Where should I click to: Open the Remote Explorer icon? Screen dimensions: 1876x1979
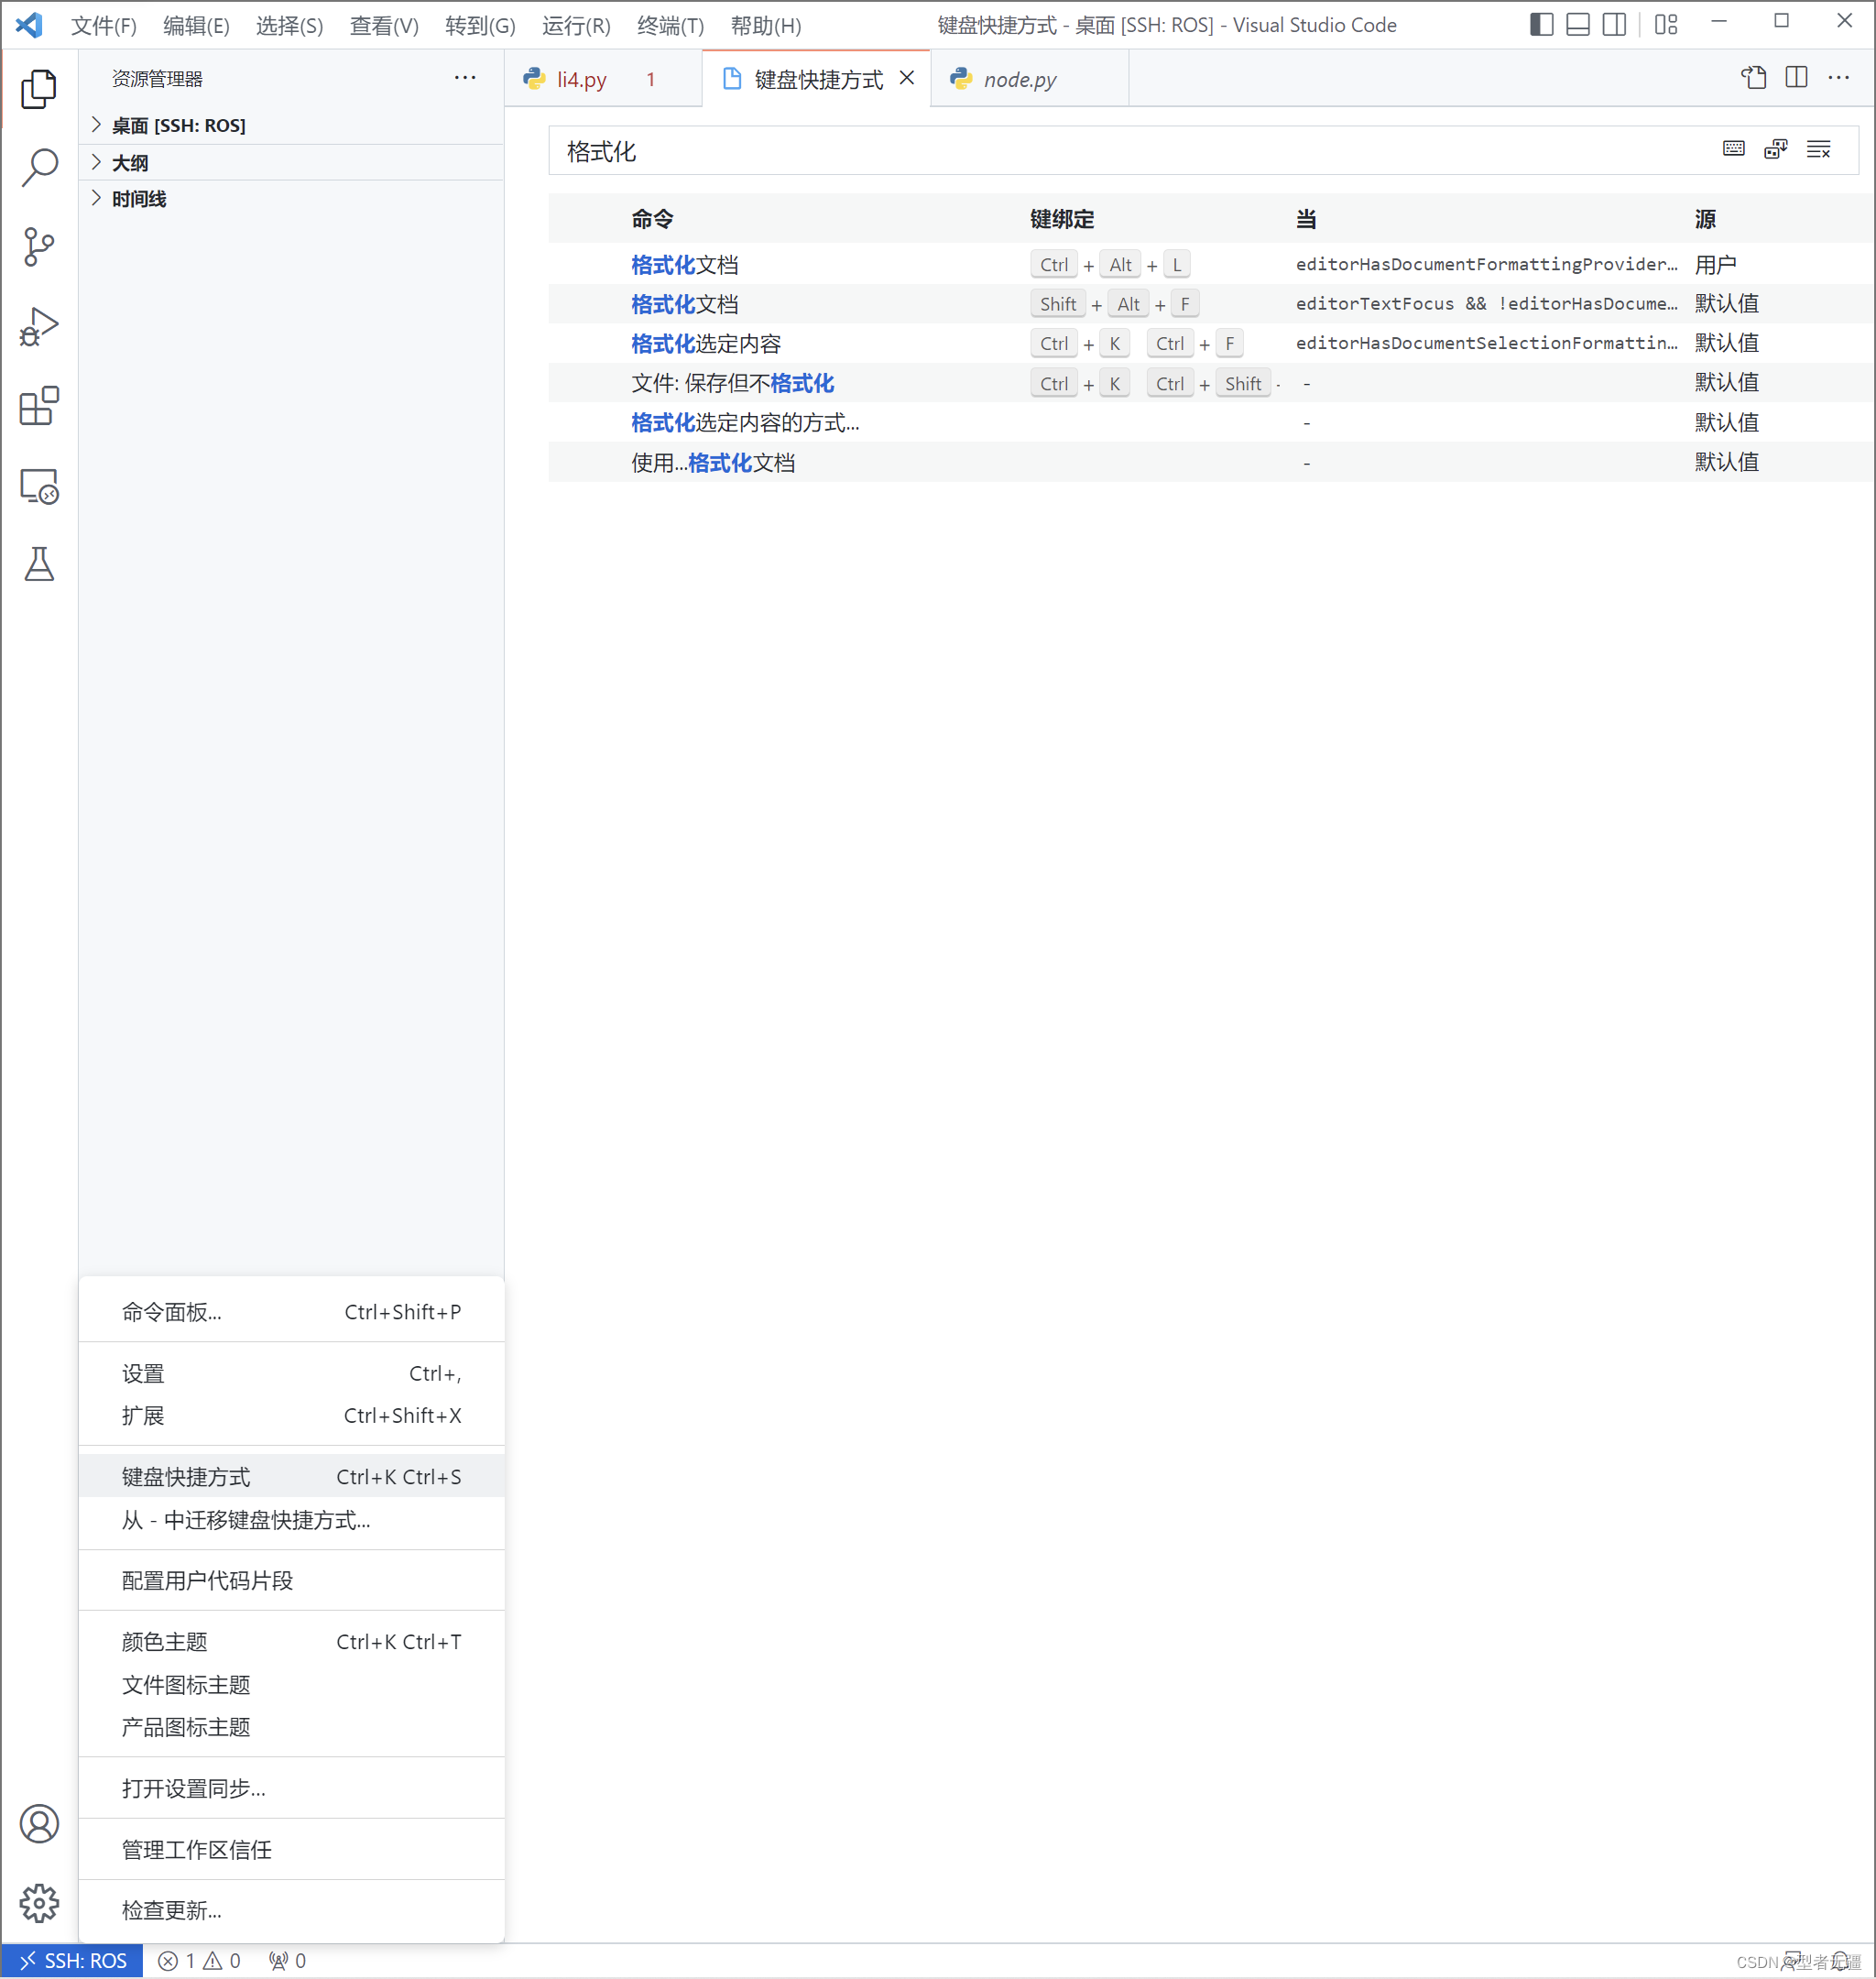coord(39,486)
